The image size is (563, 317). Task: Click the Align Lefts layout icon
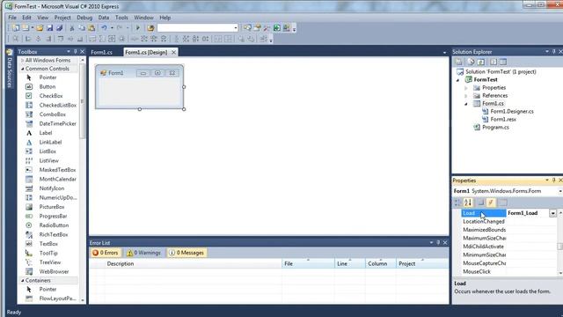[28, 39]
